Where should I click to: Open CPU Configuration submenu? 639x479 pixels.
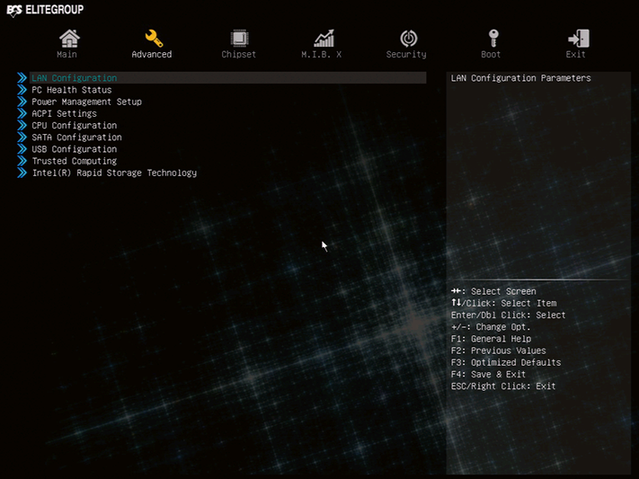click(x=75, y=125)
